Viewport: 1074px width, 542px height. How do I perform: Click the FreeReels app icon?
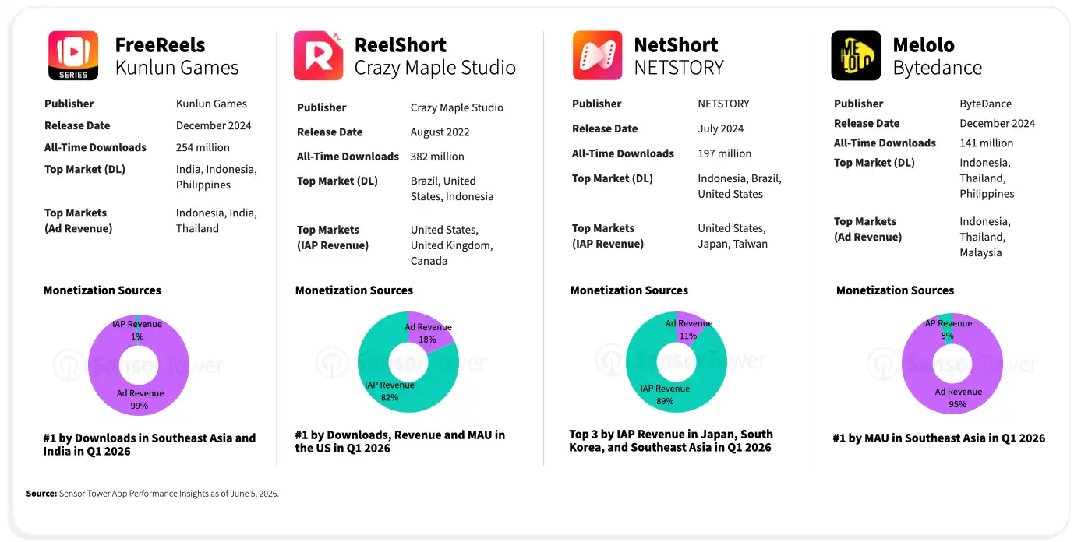coord(73,55)
